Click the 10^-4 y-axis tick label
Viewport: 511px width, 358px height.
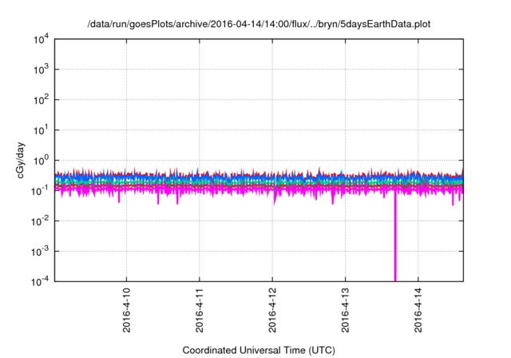[41, 281]
